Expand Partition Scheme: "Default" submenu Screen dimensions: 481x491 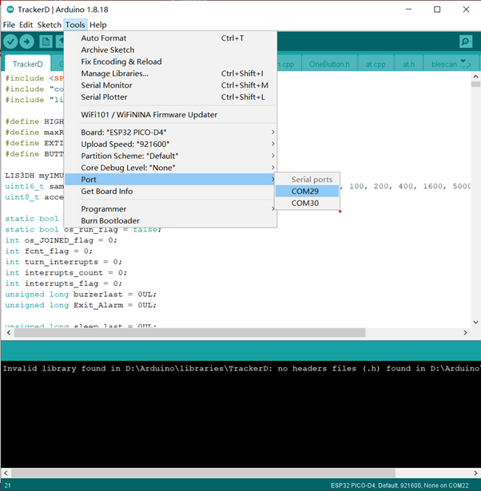pos(170,156)
